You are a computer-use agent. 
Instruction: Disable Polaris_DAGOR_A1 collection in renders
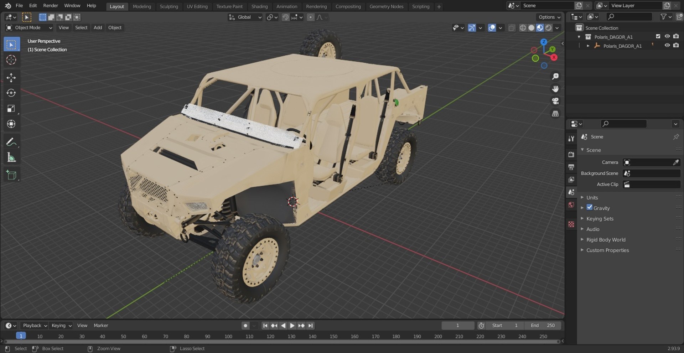coord(676,36)
